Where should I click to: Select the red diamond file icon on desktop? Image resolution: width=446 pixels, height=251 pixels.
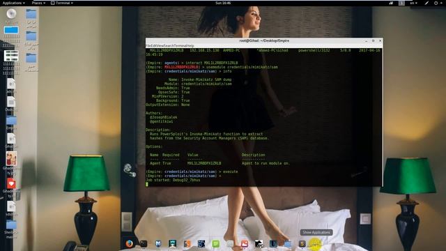[x=11, y=183]
